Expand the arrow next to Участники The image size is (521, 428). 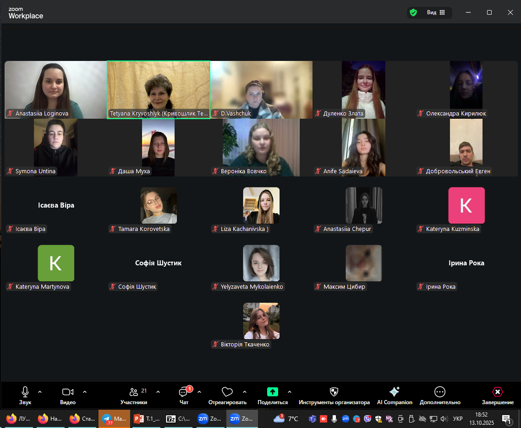(158, 392)
